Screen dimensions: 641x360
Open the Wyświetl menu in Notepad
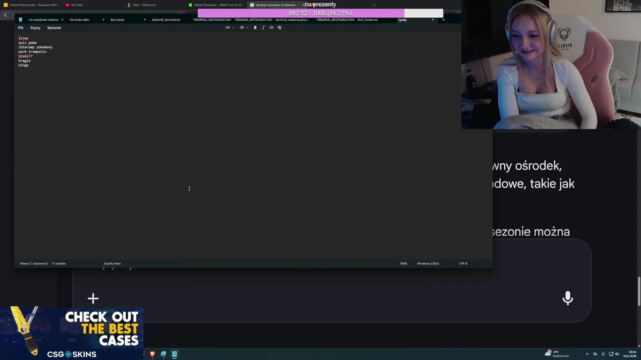click(54, 27)
